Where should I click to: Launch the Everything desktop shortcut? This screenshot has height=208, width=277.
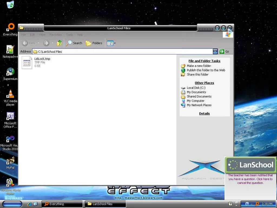click(x=10, y=30)
